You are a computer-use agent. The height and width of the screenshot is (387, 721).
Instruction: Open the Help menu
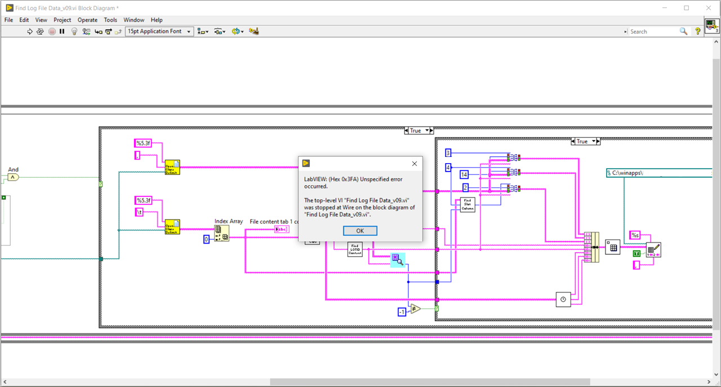157,20
